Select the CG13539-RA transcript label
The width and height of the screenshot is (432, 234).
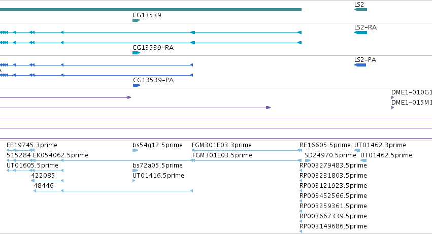click(x=153, y=48)
